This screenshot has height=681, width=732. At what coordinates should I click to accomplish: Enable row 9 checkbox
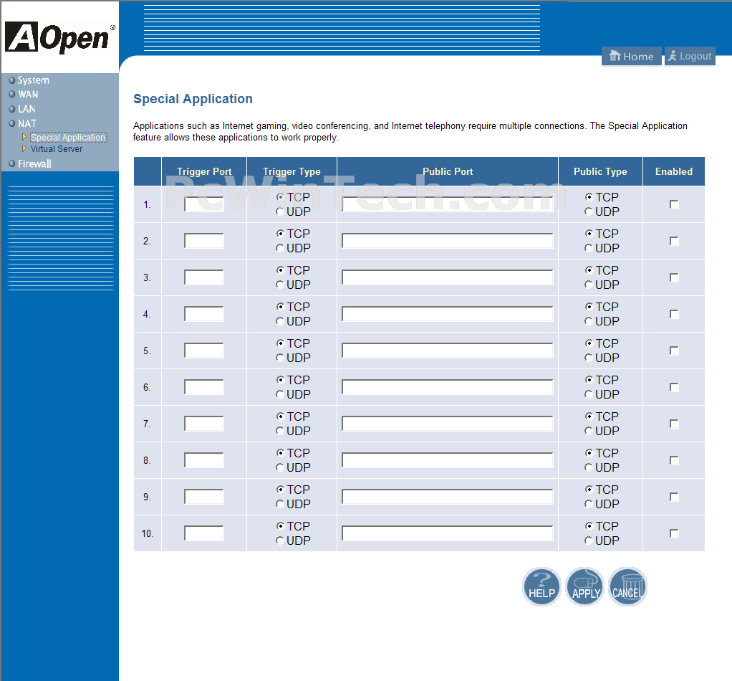(x=674, y=497)
